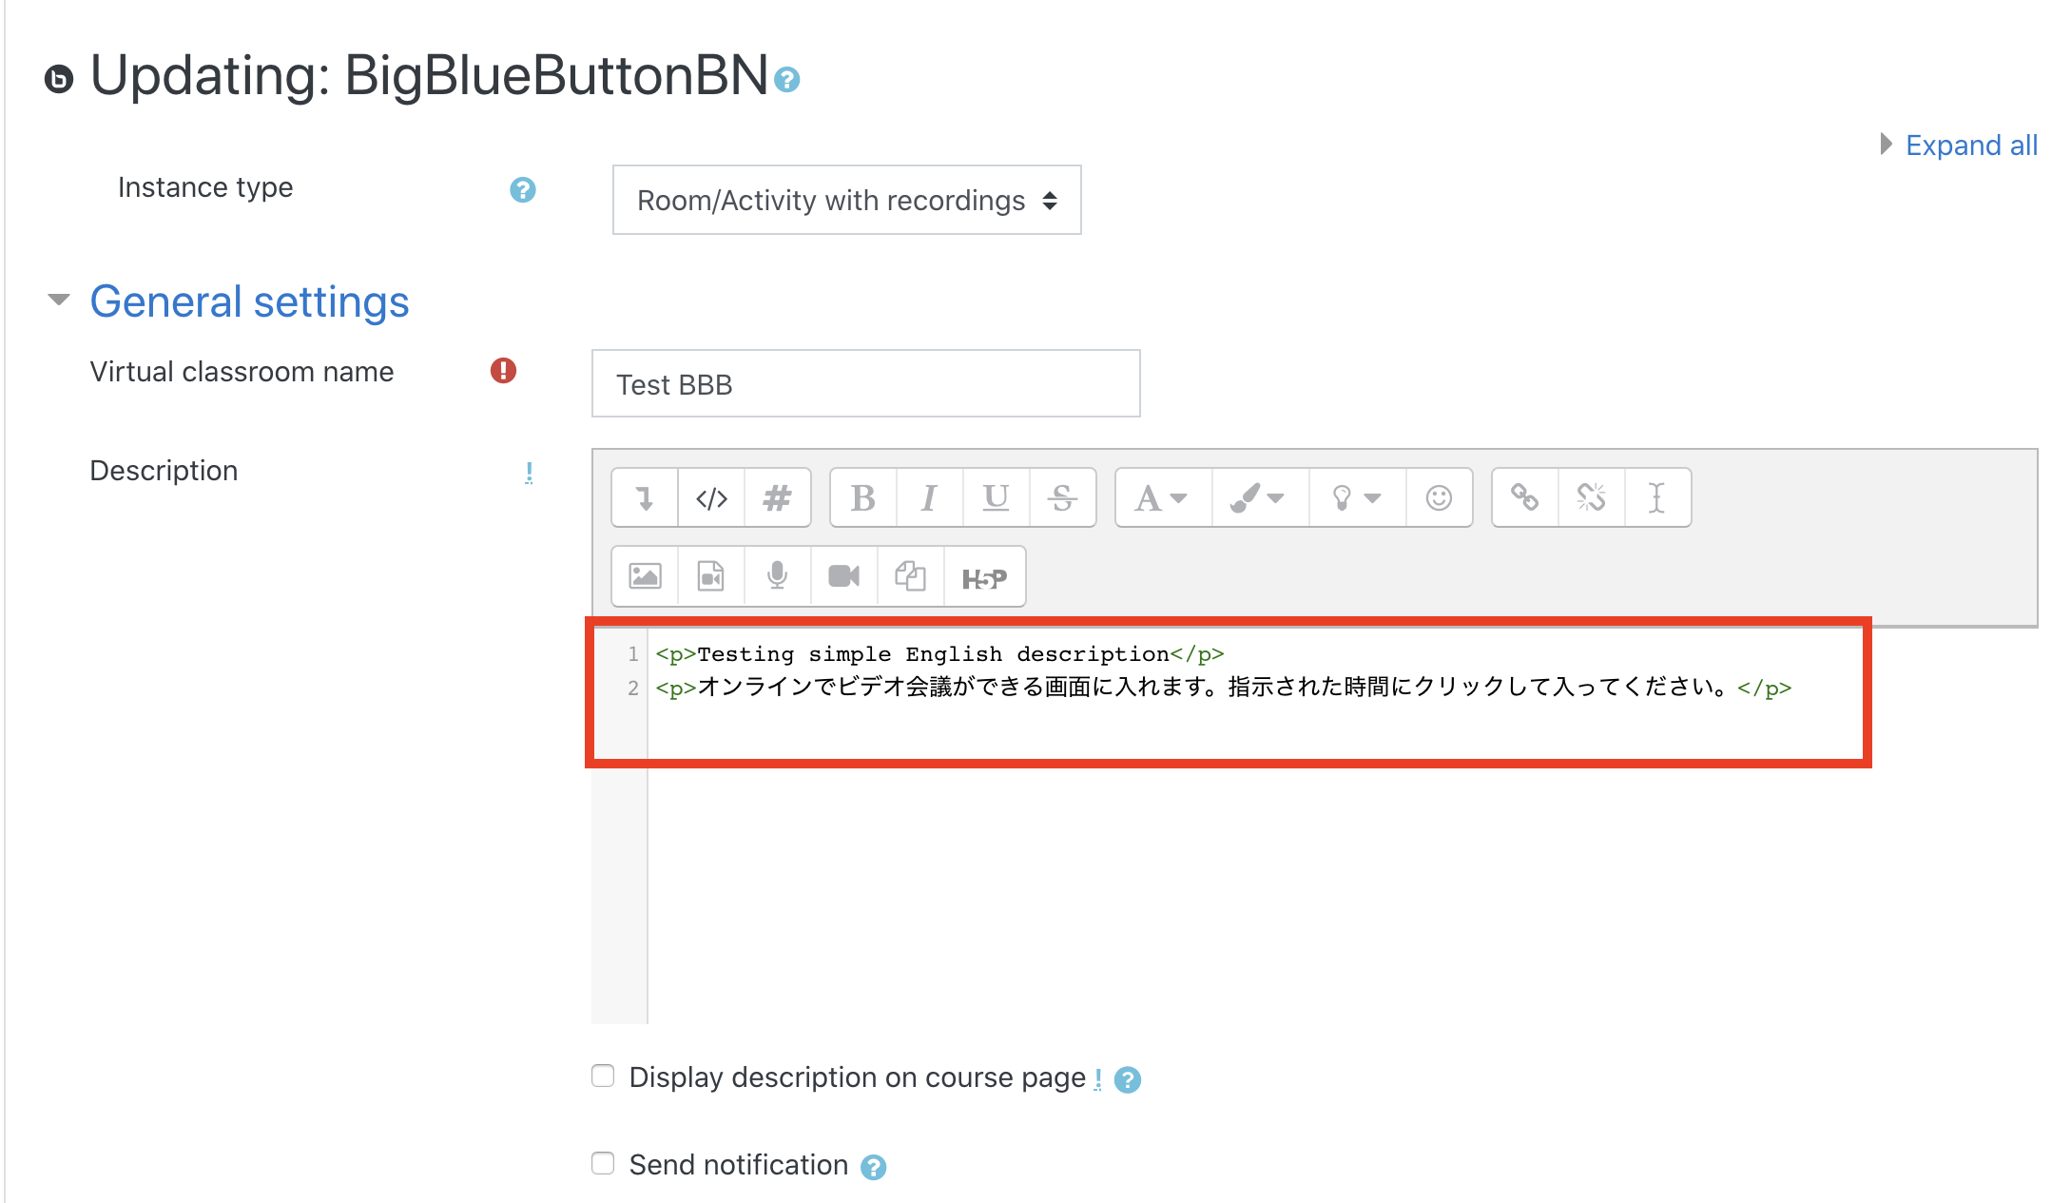Open manage files button

(x=911, y=576)
